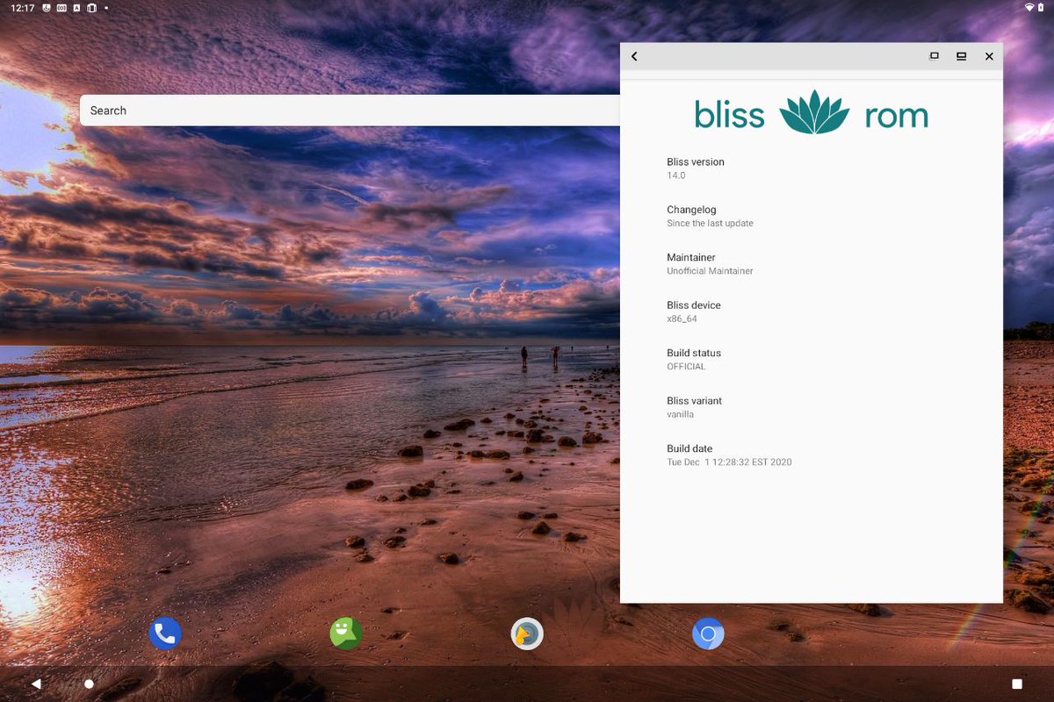Select the Maintainer entry

[x=812, y=264]
